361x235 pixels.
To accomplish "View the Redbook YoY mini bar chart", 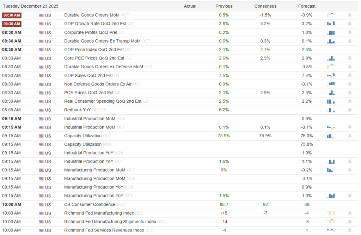I will pos(331,110).
